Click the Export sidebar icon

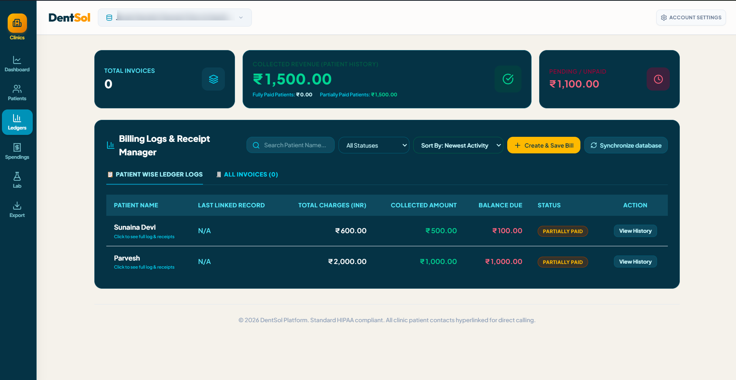click(x=17, y=210)
